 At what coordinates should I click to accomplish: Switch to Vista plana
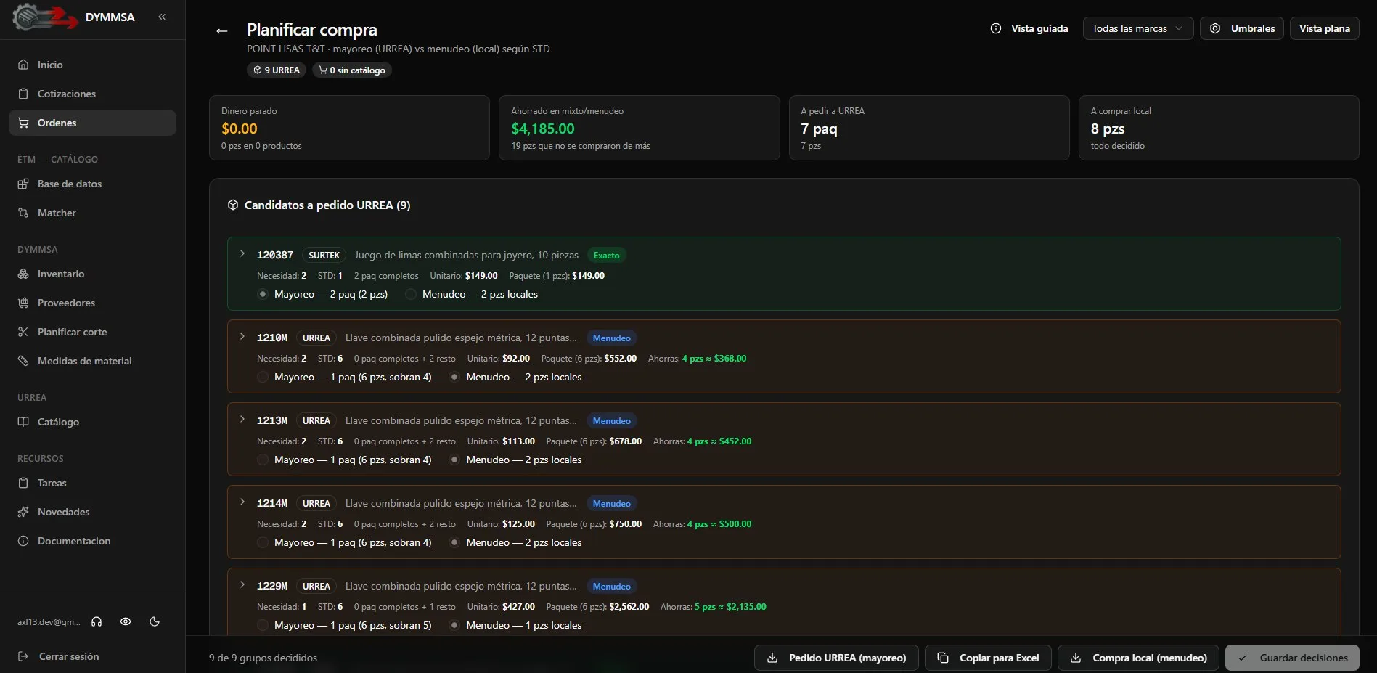pos(1324,28)
